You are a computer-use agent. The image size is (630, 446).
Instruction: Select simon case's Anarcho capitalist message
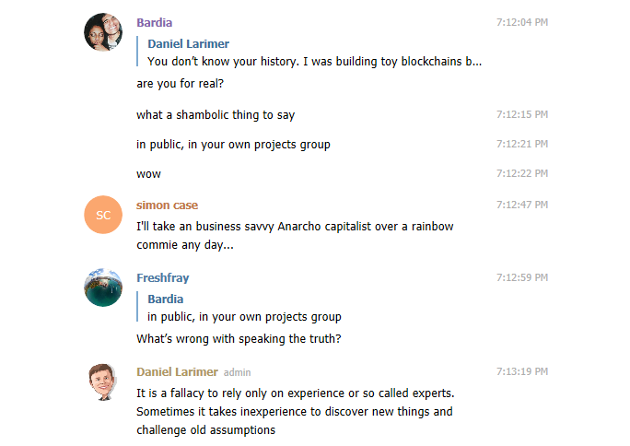coord(294,235)
